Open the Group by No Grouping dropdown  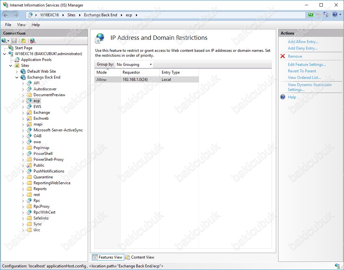tap(134, 65)
